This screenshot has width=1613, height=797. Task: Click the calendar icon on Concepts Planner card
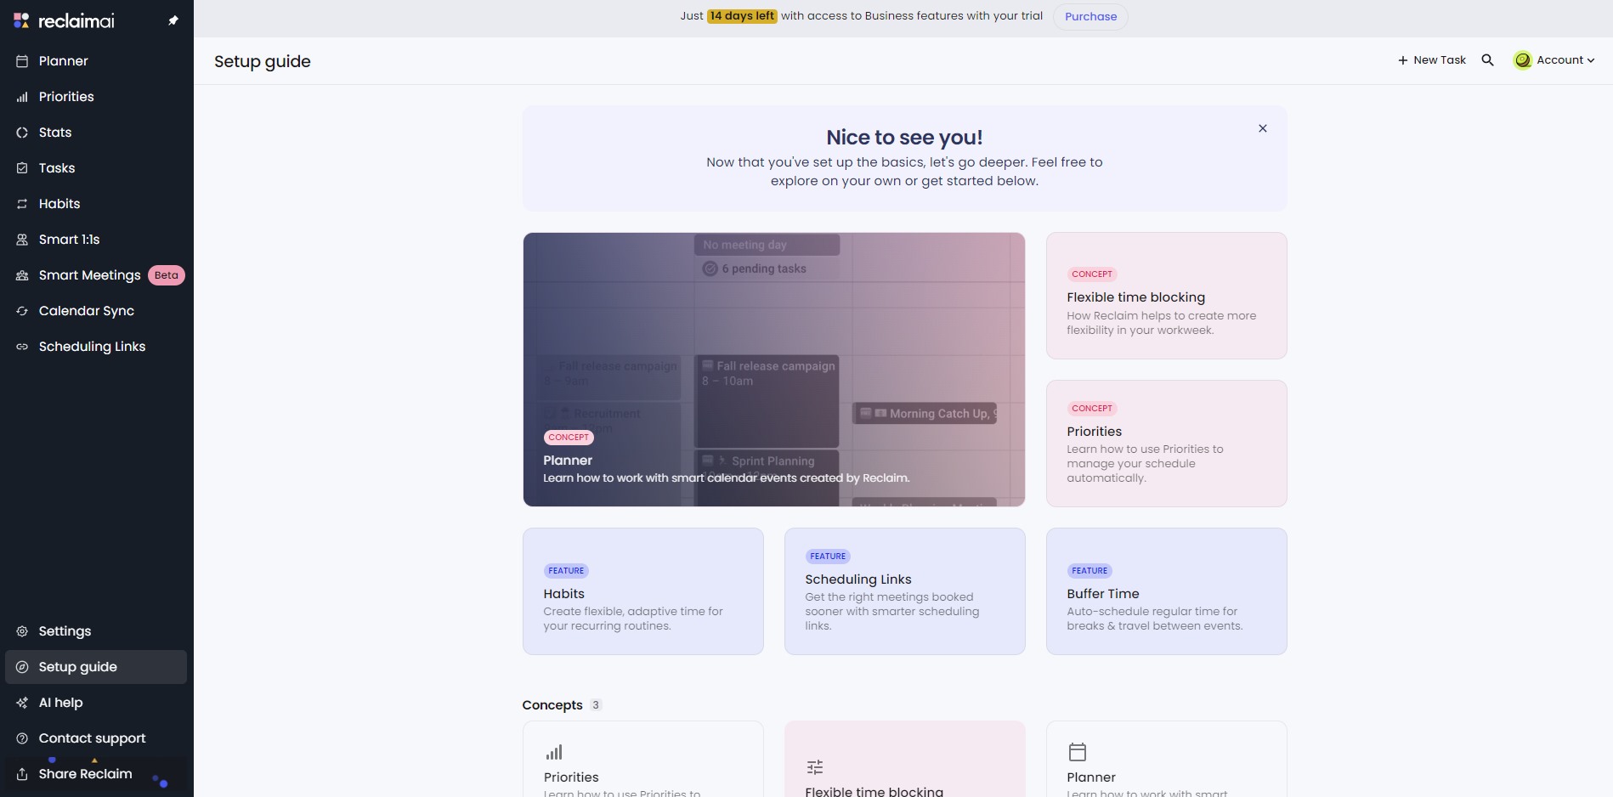click(x=1078, y=752)
